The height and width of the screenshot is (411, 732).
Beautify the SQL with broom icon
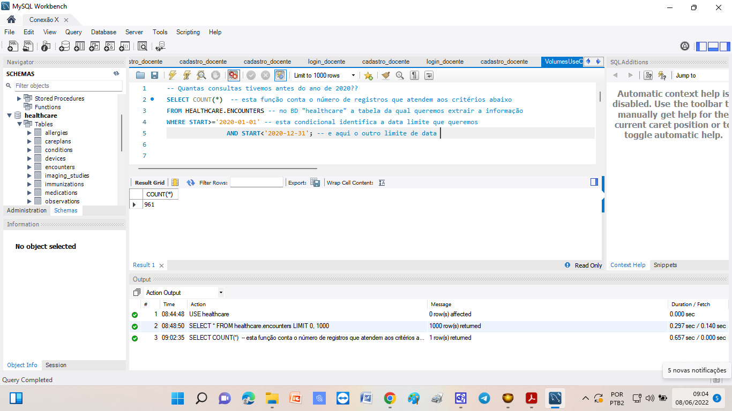[x=385, y=75]
